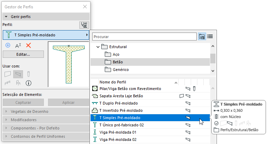Click Viga Pré-moldada 02 thumbnail icon
Image resolution: width=267 pixels, height=144 pixels.
point(95,139)
